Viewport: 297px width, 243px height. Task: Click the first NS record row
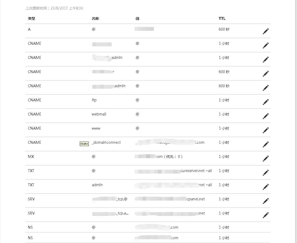(x=148, y=227)
